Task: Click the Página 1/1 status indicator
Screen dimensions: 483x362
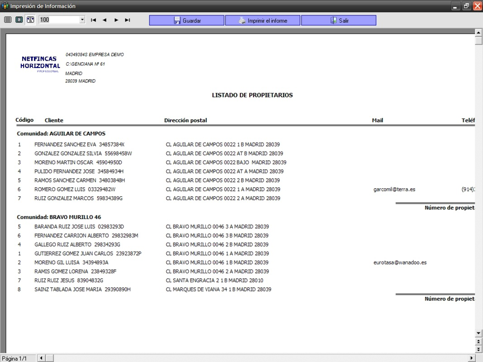Action: tap(14, 358)
